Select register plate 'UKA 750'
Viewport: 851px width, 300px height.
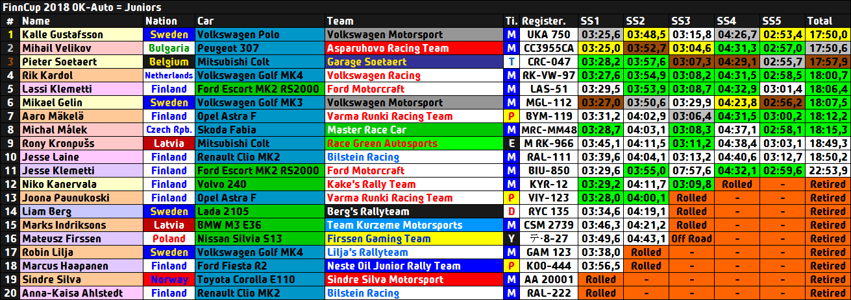(549, 34)
